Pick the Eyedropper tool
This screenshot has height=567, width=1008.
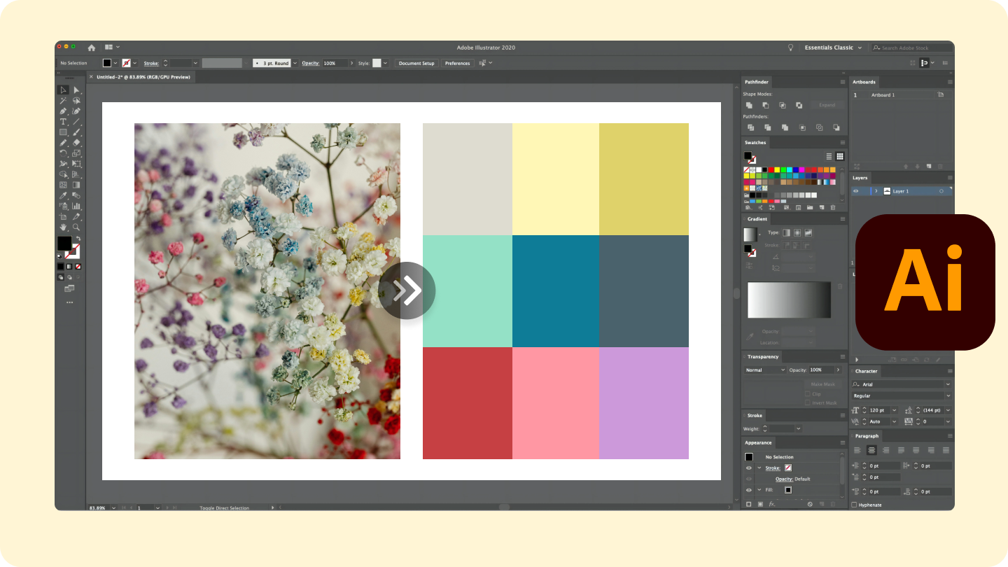(x=62, y=196)
